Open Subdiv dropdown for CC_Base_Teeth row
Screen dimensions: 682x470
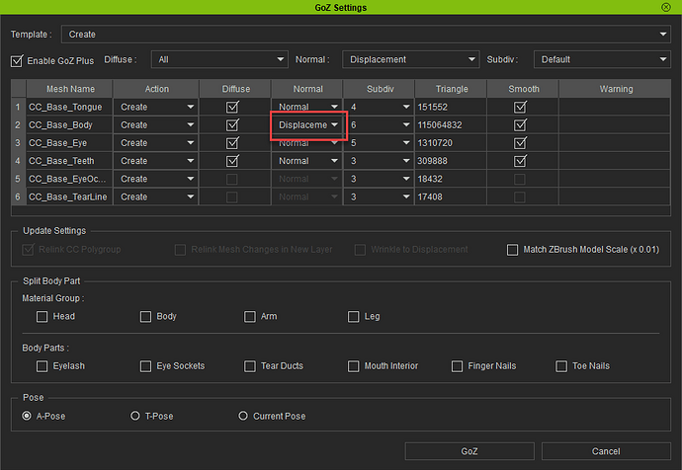(380, 161)
